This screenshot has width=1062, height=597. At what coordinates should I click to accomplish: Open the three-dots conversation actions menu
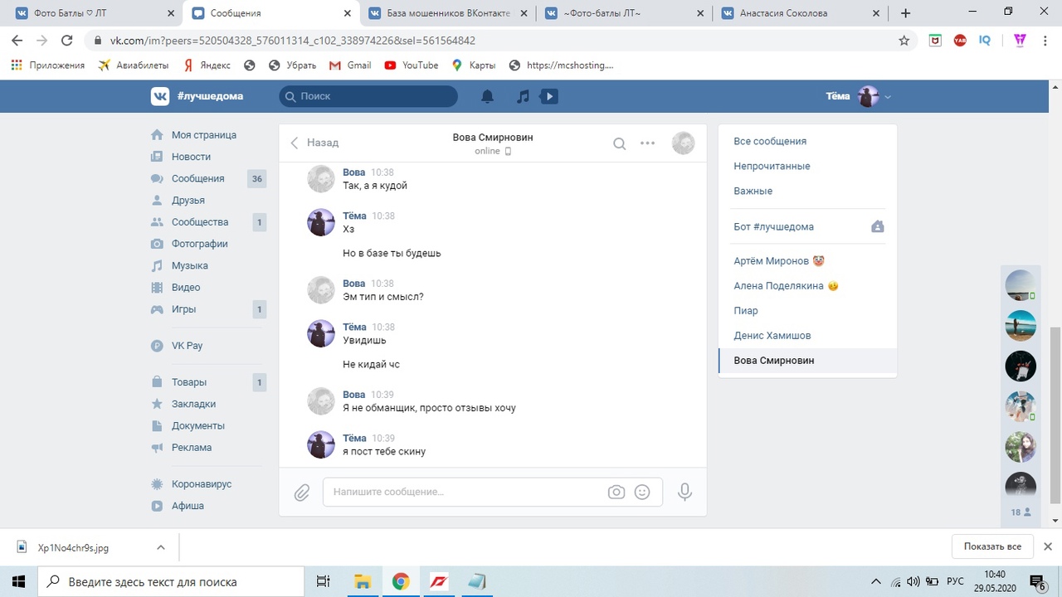tap(647, 143)
